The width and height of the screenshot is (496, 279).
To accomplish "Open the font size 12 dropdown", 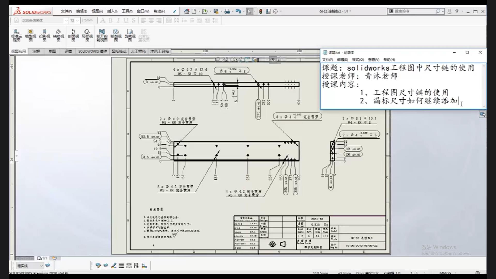I will pos(78,20).
